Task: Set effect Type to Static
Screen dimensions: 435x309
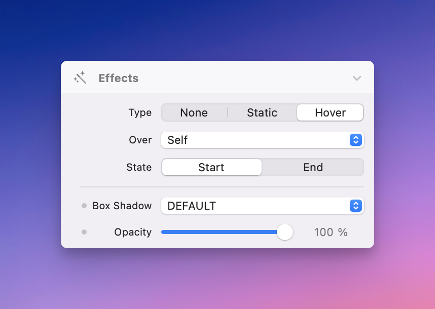Action: coord(262,112)
